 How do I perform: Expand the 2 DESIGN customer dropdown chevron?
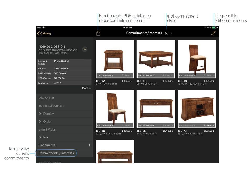[x=85, y=49]
